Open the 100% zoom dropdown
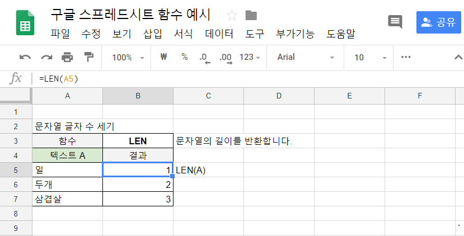 (128, 57)
